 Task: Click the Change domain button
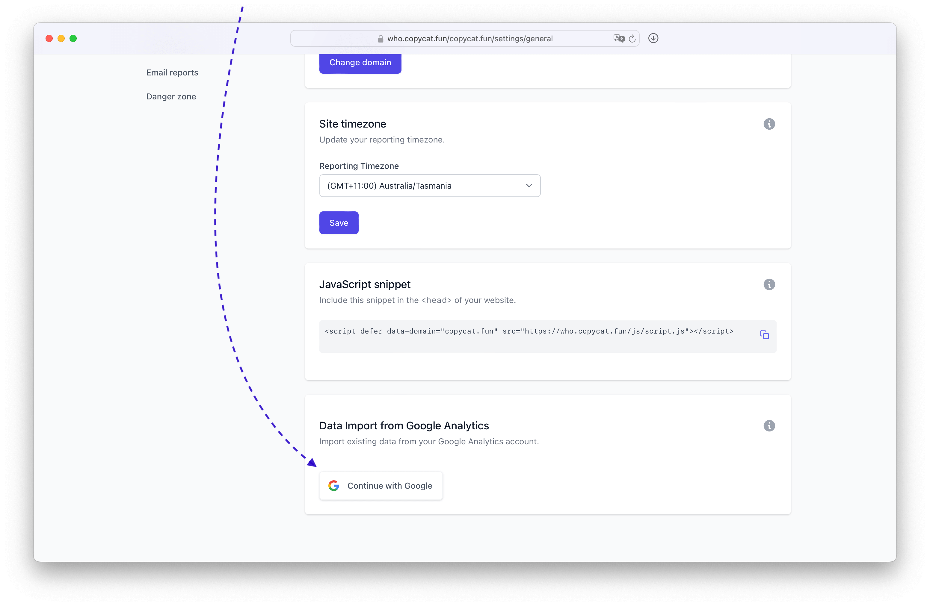(x=360, y=63)
